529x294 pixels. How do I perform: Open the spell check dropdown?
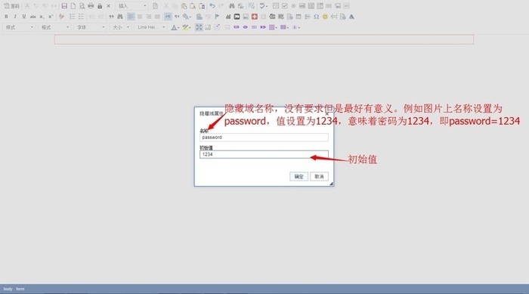point(264,6)
